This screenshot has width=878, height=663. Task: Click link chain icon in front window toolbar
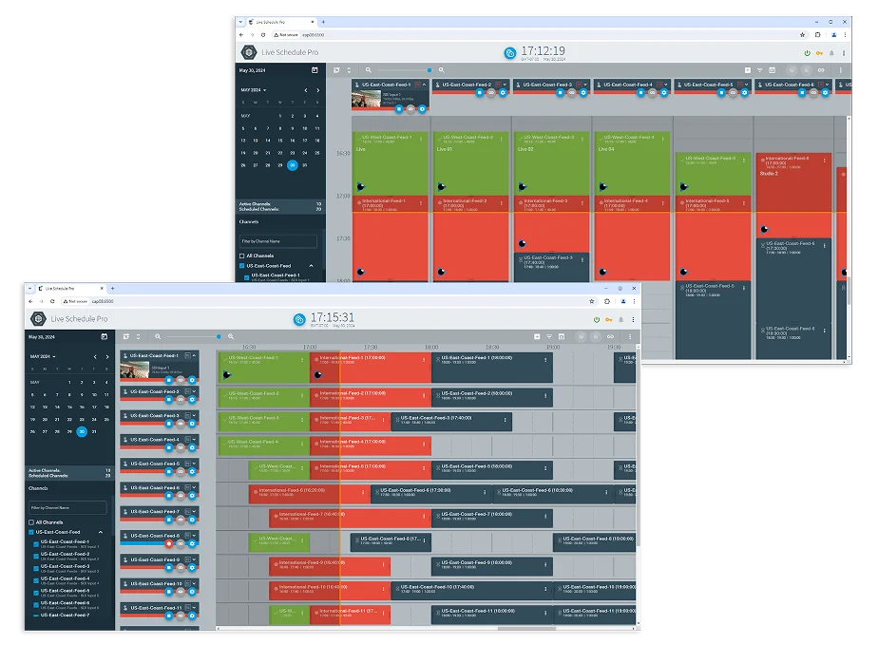pos(610,336)
